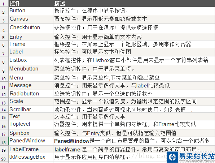Select the Text cell in row 15
Image resolution: width=215 pixels, height=163 pixels.
(x=31, y=117)
